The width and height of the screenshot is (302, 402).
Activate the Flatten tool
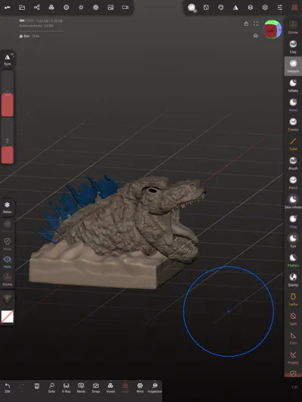pyautogui.click(x=293, y=260)
